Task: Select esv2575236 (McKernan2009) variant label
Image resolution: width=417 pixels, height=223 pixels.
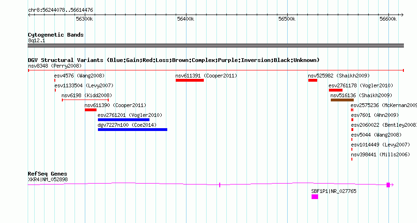Action: [x=384, y=105]
